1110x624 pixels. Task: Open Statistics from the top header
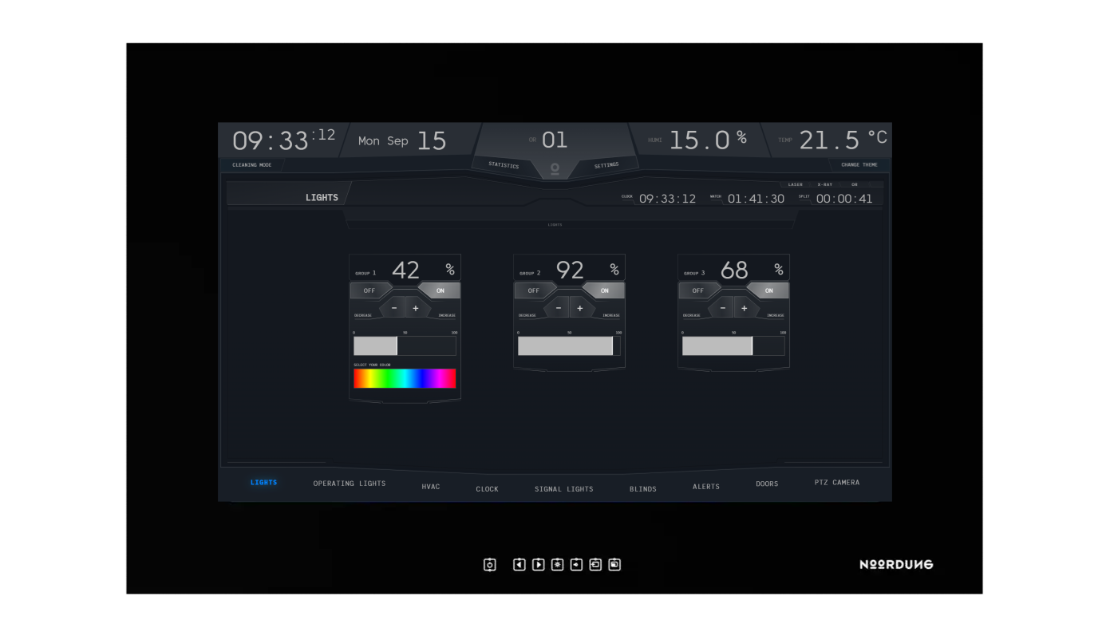tap(504, 165)
